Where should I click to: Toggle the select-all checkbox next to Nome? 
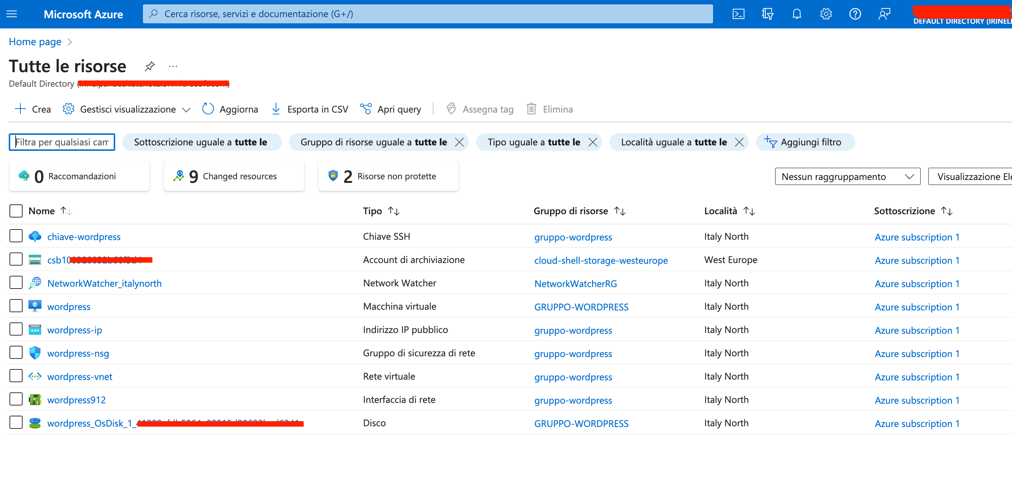pos(16,211)
